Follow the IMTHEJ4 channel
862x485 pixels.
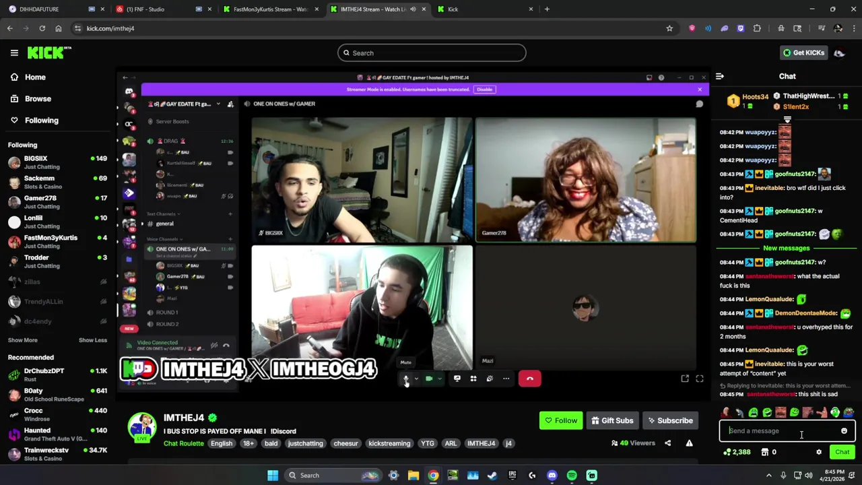tap(561, 421)
